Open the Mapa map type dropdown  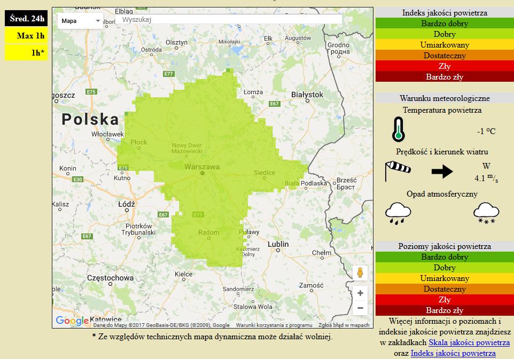point(80,21)
